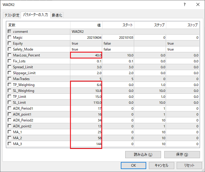Toggle the MA_2 checkbox
Viewport: 205px width, 172px height.
[x=10, y=138]
